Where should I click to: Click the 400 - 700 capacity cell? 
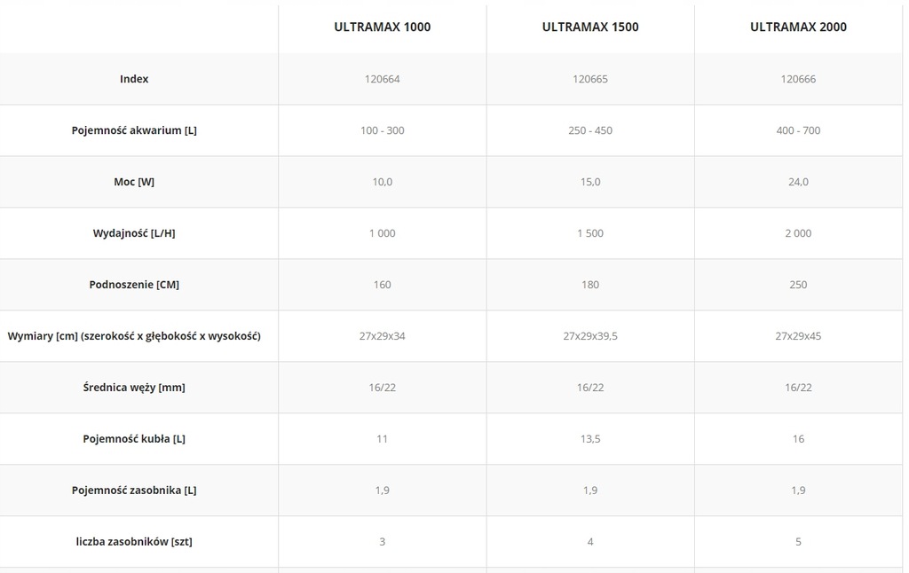[x=798, y=130]
